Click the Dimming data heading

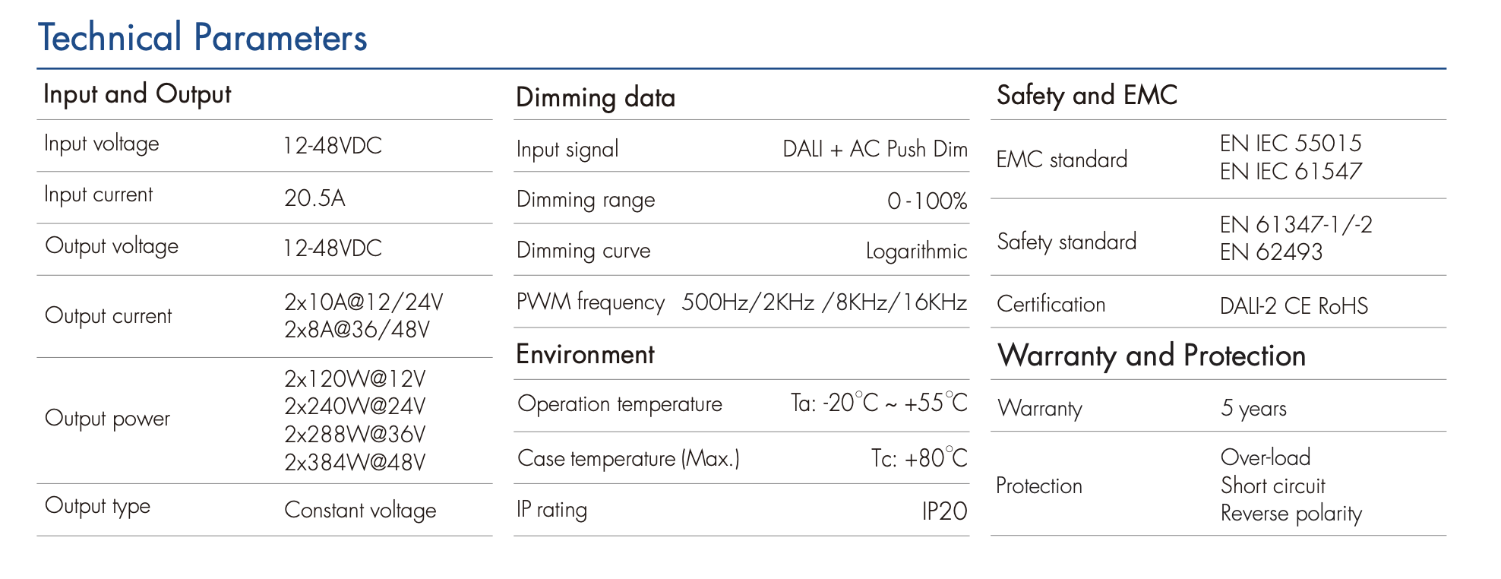click(595, 98)
